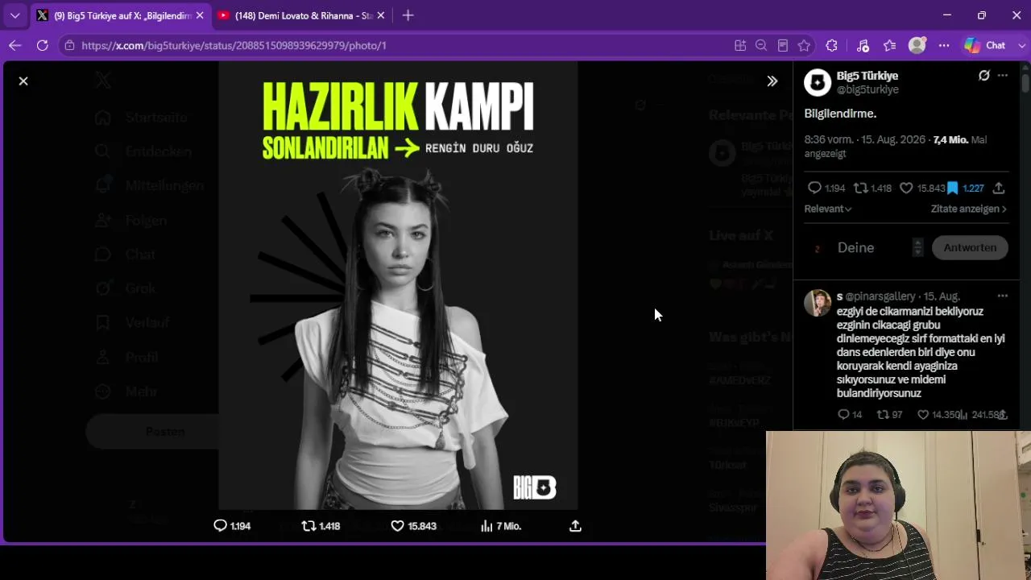
Task: Add this page to favorites with the star
Action: [x=804, y=45]
